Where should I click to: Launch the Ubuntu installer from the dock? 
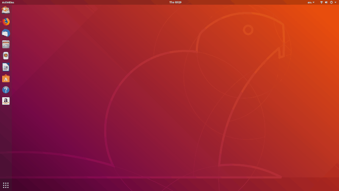click(6, 10)
